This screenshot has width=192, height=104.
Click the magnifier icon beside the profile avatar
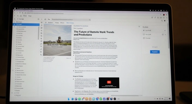[161, 15]
